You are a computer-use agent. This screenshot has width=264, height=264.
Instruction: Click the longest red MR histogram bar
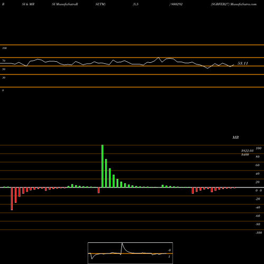click(x=12, y=199)
